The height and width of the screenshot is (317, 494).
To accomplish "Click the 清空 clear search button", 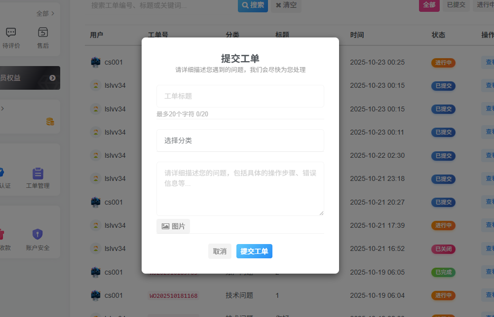I will tap(286, 6).
